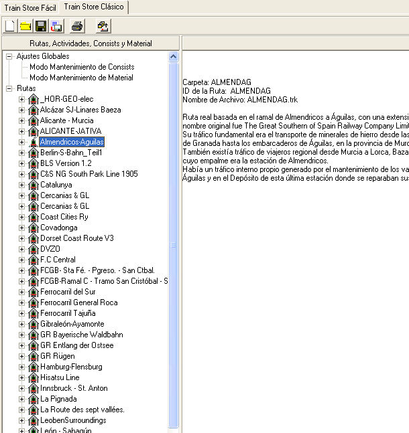Open Modo Mantenimiento de Consists

pyautogui.click(x=82, y=67)
